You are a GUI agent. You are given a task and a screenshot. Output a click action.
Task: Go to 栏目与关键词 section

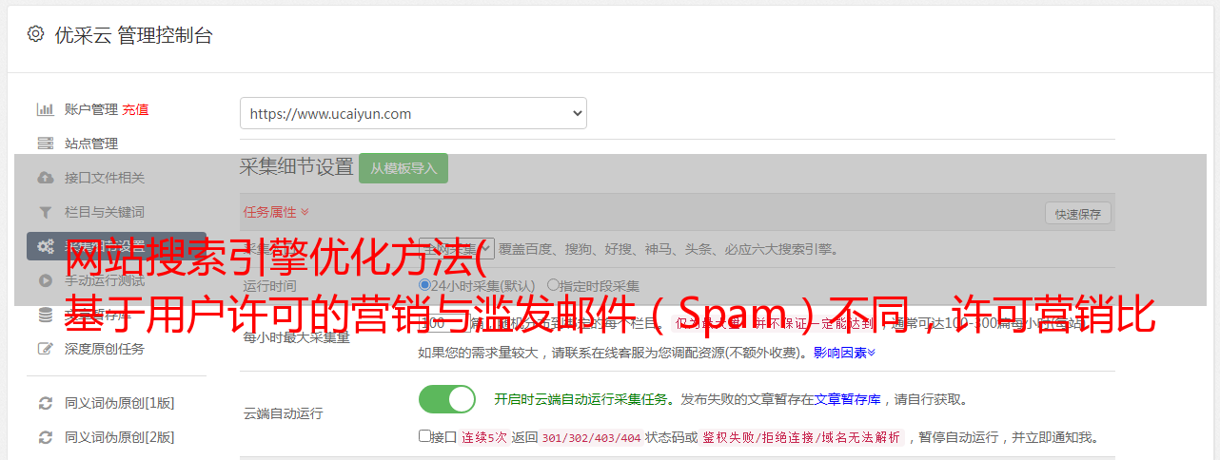[105, 212]
